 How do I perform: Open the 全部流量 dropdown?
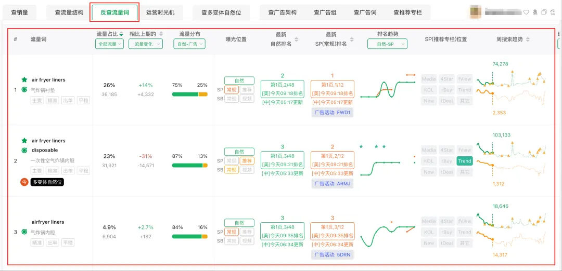click(x=109, y=44)
